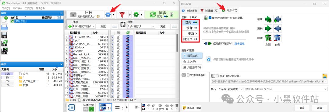Click the Open configuration folder icon
The image size is (329, 112).
click(4, 27)
